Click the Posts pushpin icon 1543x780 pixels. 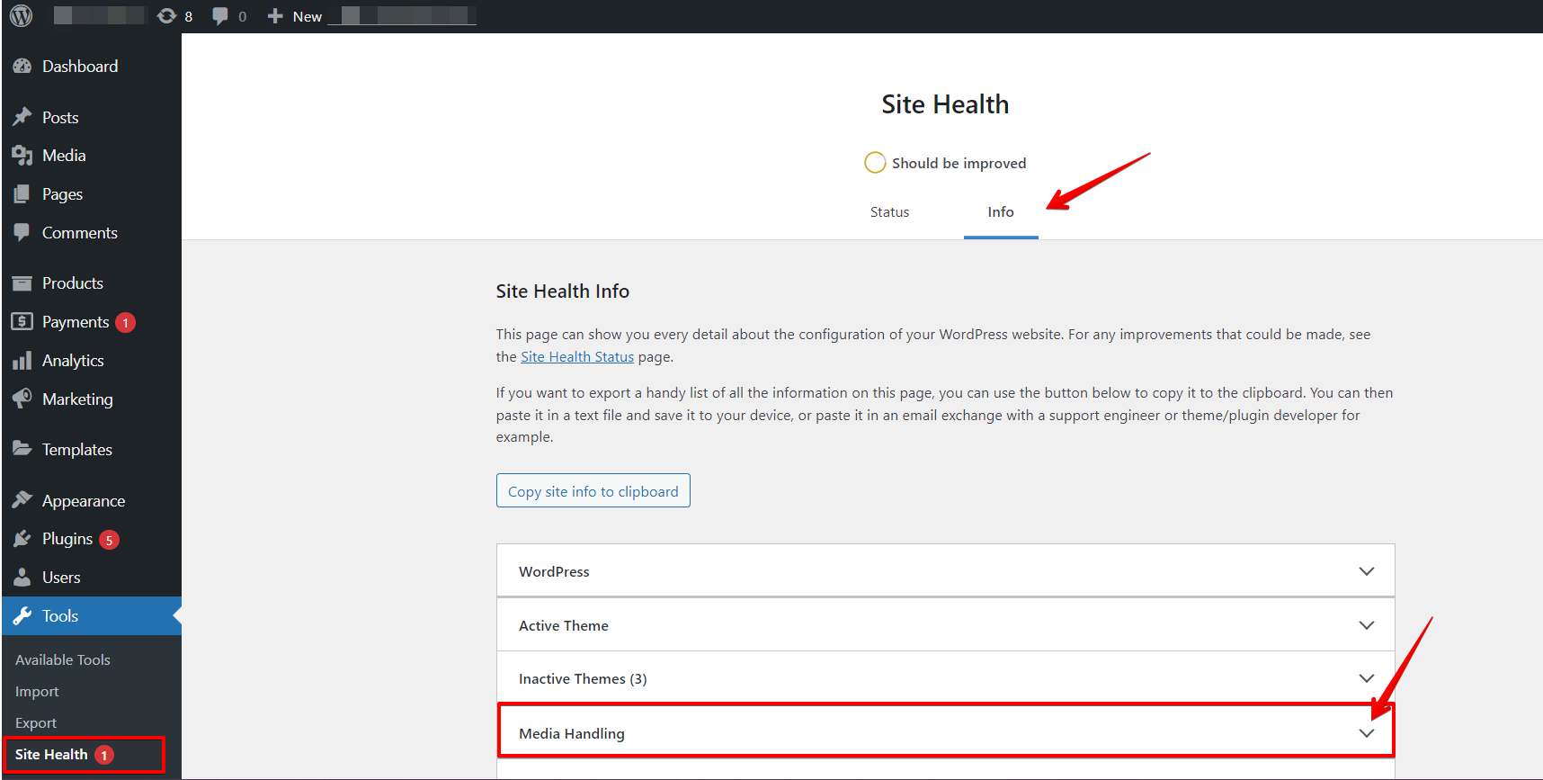(22, 118)
